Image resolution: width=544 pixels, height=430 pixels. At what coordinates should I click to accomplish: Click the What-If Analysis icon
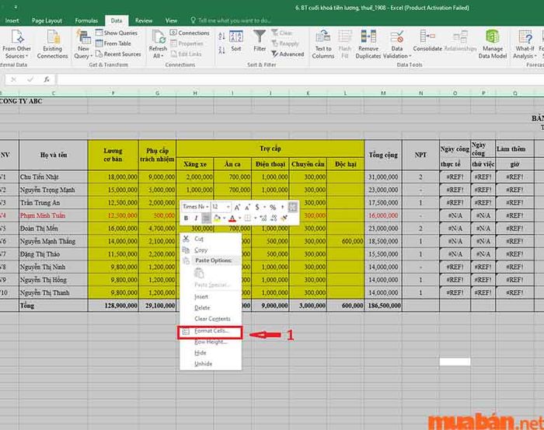point(525,37)
